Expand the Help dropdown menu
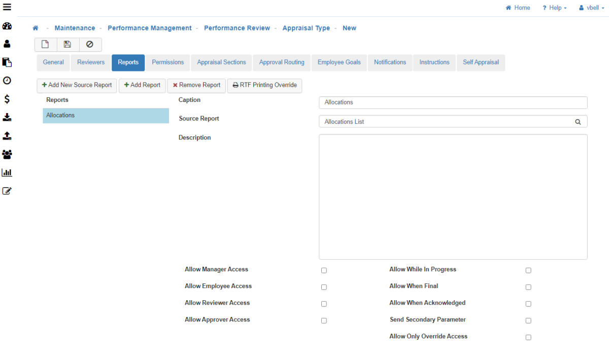Screen dimensions: 609x357 coord(554,8)
